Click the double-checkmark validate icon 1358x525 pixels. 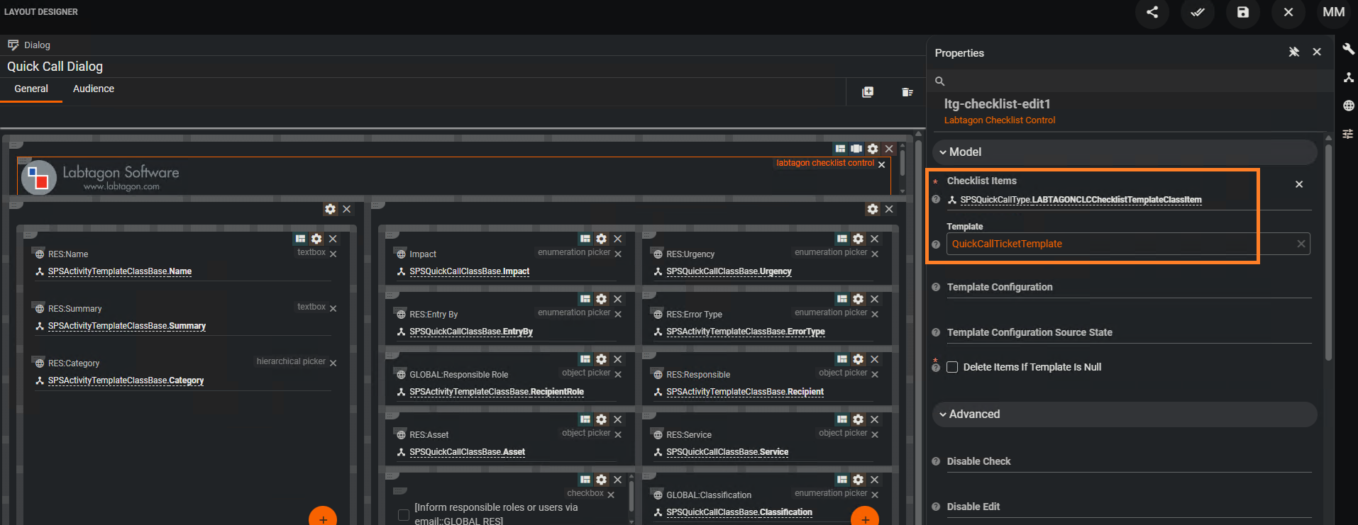[x=1198, y=12]
